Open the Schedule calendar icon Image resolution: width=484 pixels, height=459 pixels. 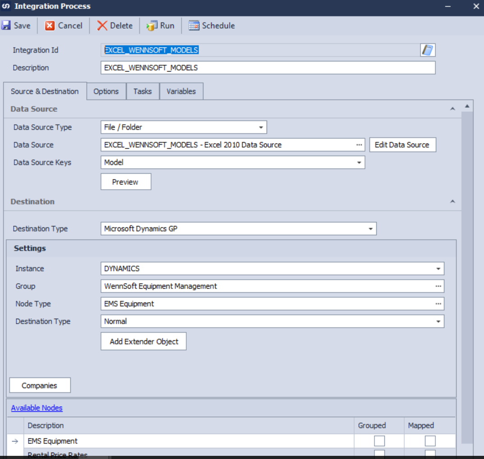coord(194,25)
